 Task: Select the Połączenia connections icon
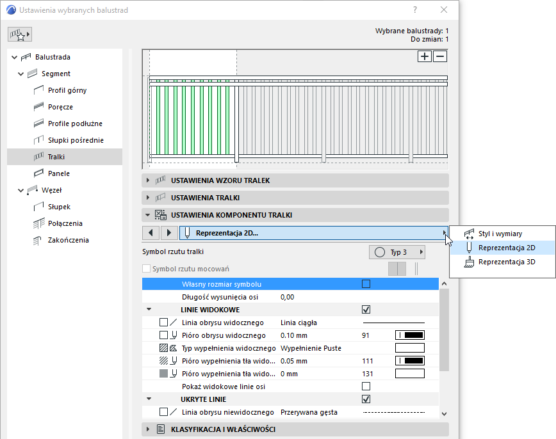tap(38, 223)
